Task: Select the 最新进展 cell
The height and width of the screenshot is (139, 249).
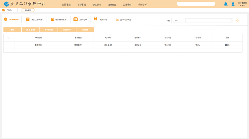Action: pos(138,45)
